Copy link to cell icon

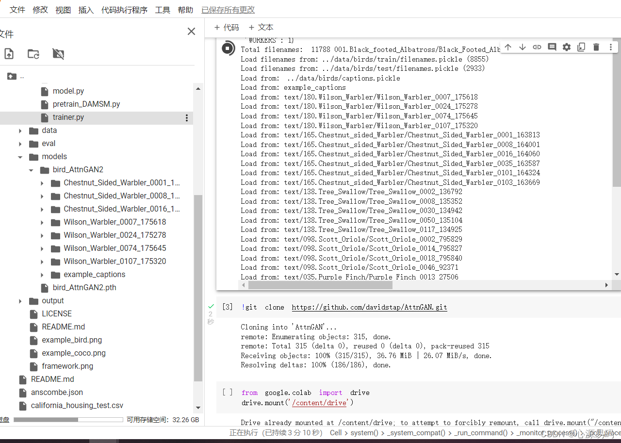(x=537, y=47)
